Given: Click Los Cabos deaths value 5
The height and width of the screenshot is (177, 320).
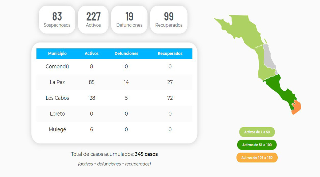Looking at the screenshot, I should pyautogui.click(x=126, y=98).
